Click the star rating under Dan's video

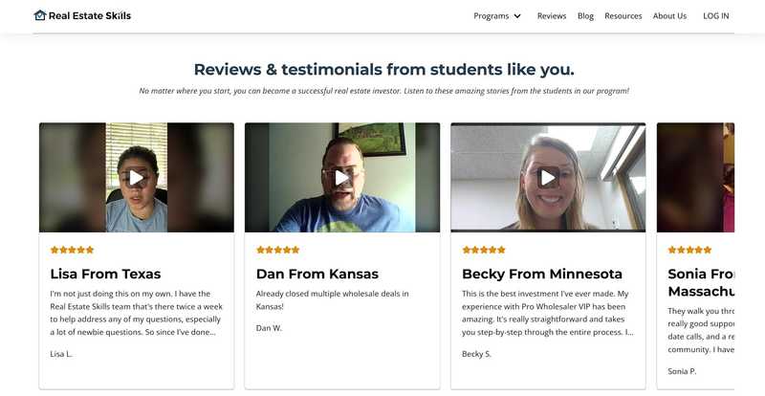277,250
